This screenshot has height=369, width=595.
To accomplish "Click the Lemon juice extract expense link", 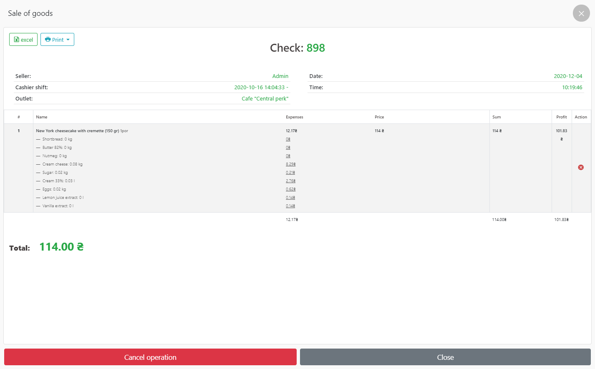I will [x=290, y=198].
